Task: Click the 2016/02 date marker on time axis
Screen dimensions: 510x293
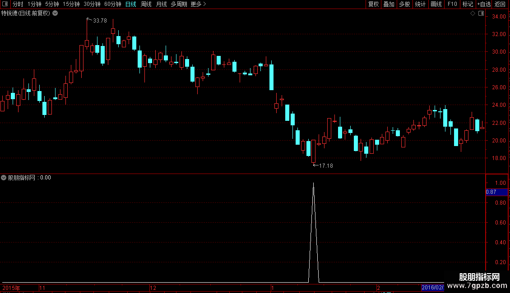Action: [x=432, y=288]
